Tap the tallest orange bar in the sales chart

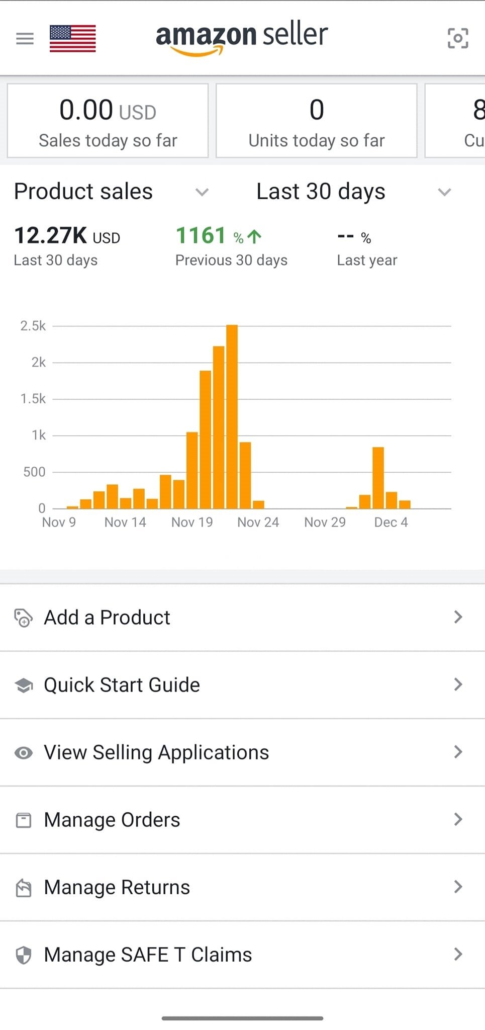click(x=232, y=417)
